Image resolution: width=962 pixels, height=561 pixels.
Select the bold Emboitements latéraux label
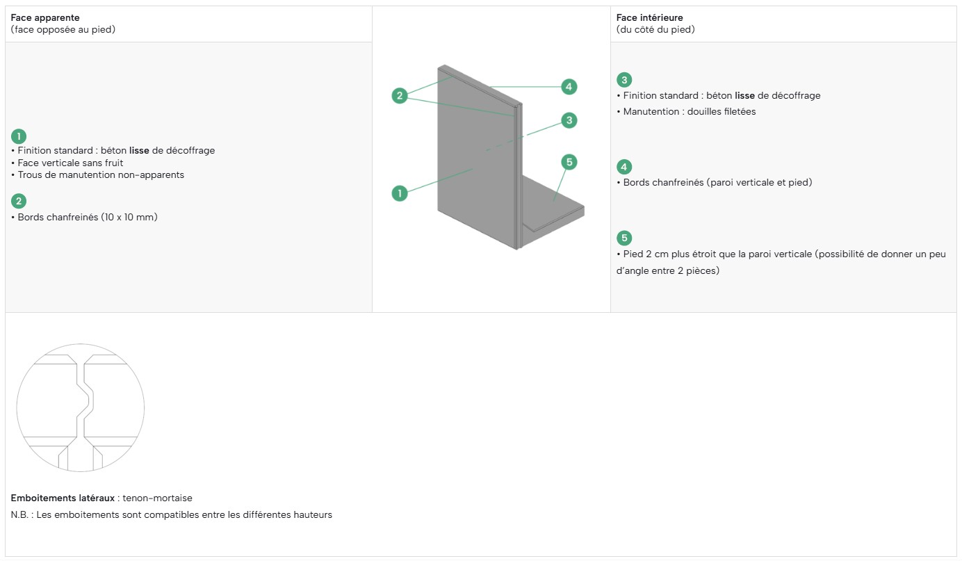63,498
